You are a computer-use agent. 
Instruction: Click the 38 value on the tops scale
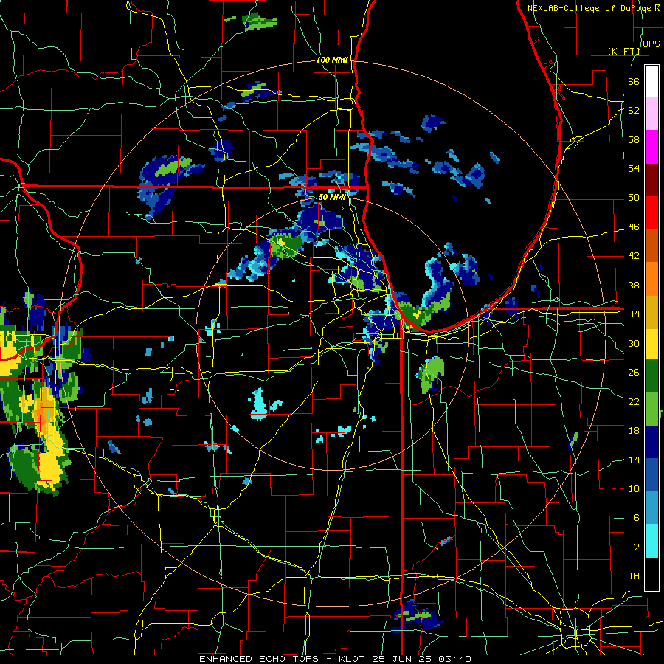(634, 285)
